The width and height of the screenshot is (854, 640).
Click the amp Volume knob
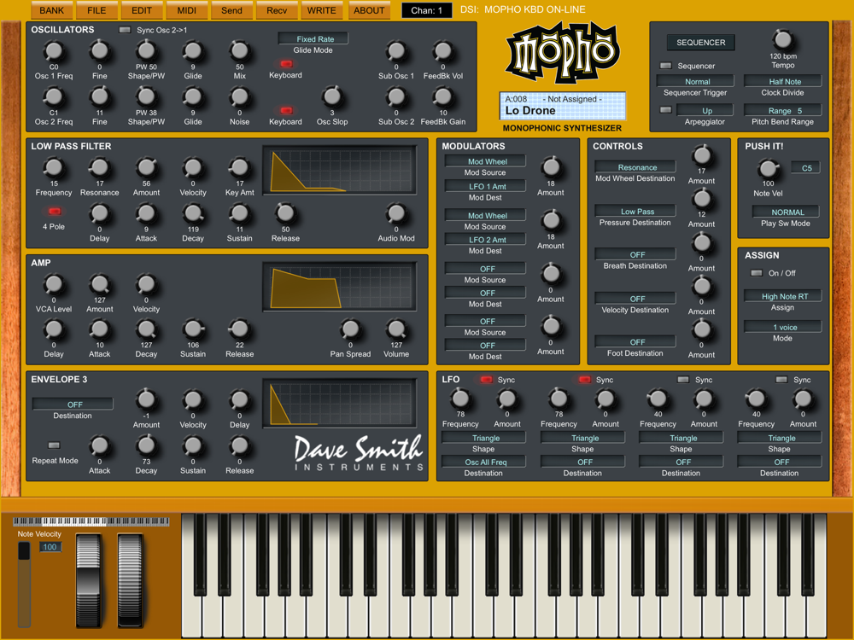point(396,329)
